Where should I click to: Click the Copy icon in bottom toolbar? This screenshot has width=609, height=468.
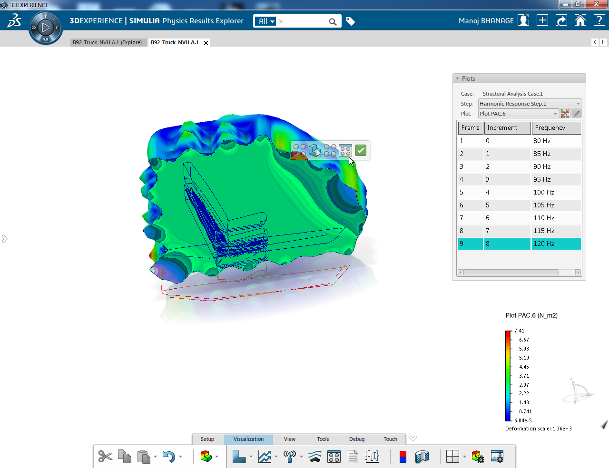point(125,457)
